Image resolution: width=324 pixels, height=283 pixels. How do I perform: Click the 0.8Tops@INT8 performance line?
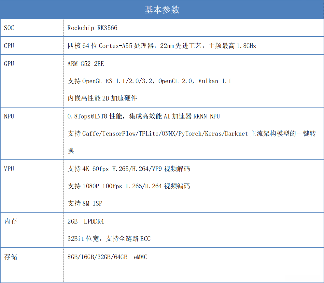coord(144,116)
